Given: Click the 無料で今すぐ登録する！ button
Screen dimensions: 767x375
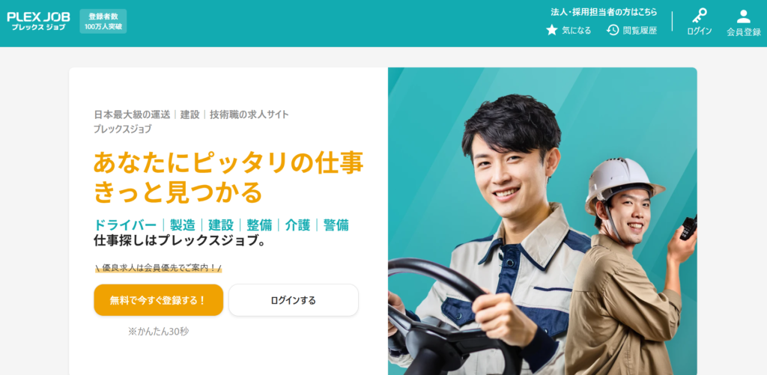Looking at the screenshot, I should (159, 300).
